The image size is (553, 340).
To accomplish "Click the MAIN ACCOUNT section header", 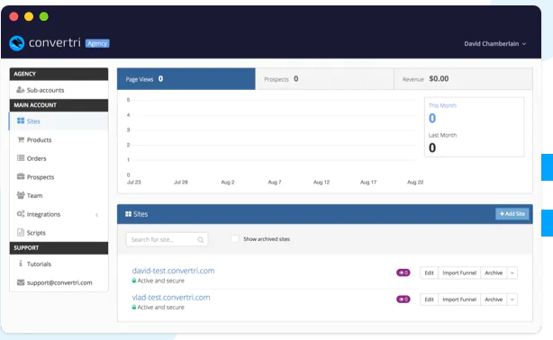I will (59, 105).
